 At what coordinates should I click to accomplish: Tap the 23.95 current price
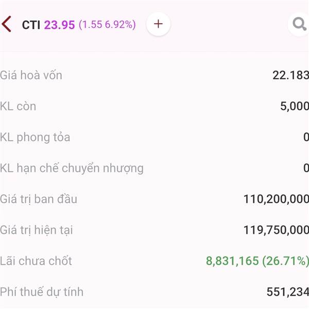click(x=60, y=25)
